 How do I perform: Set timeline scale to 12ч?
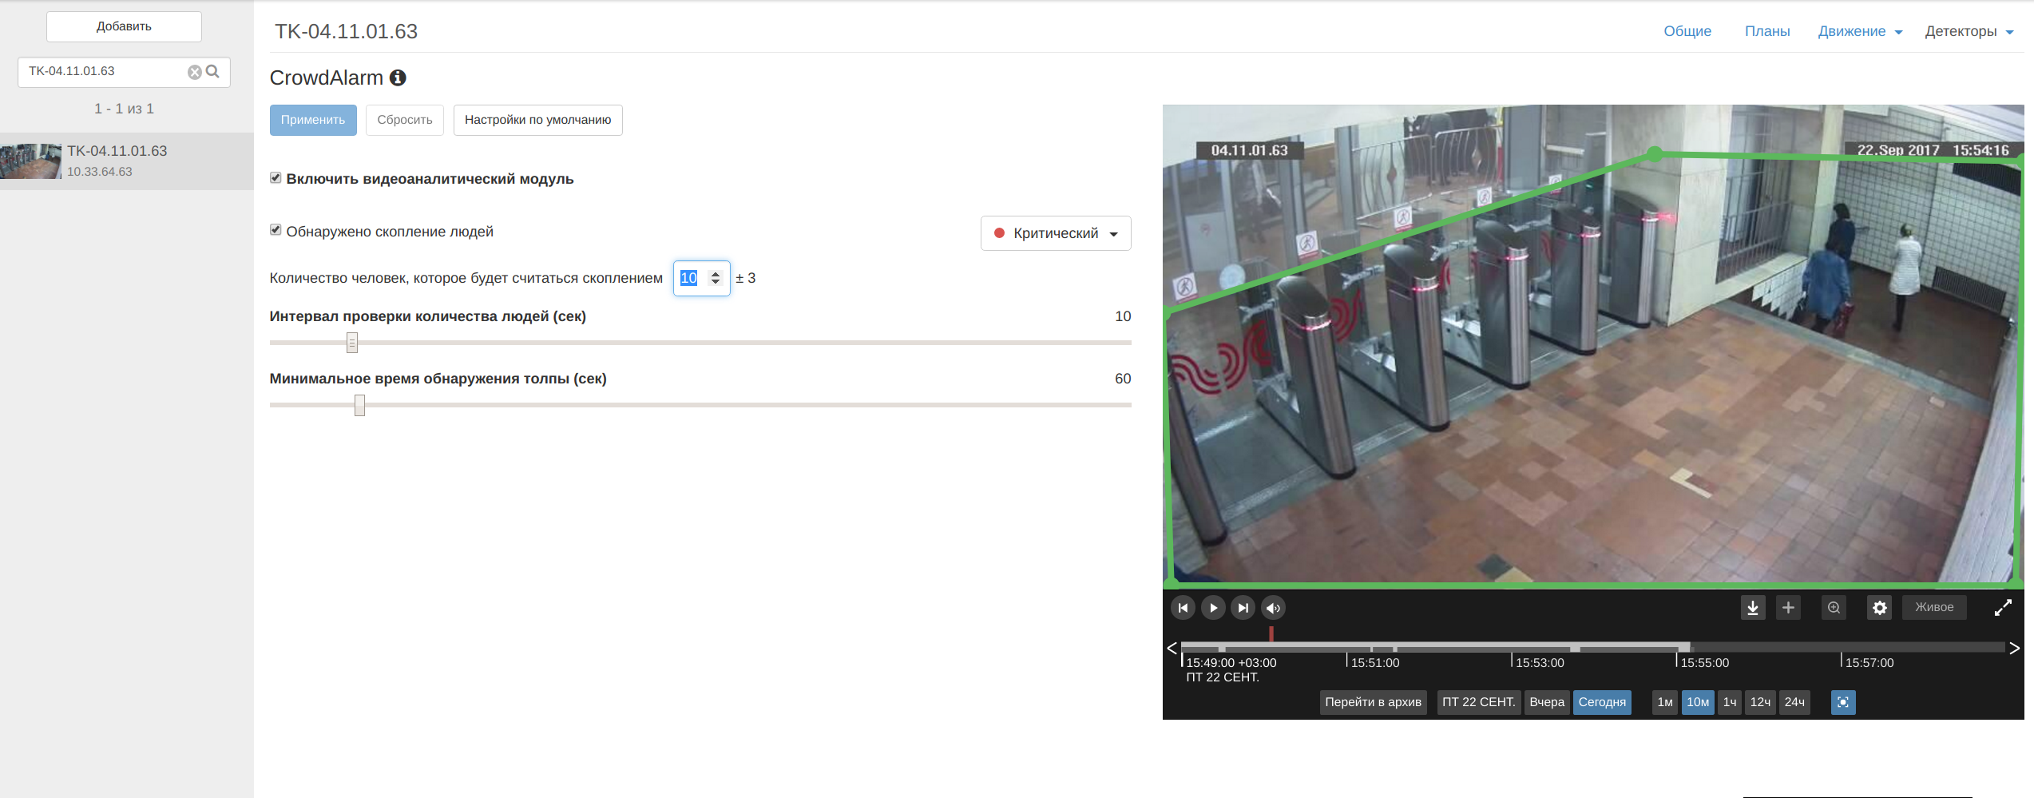[1760, 702]
